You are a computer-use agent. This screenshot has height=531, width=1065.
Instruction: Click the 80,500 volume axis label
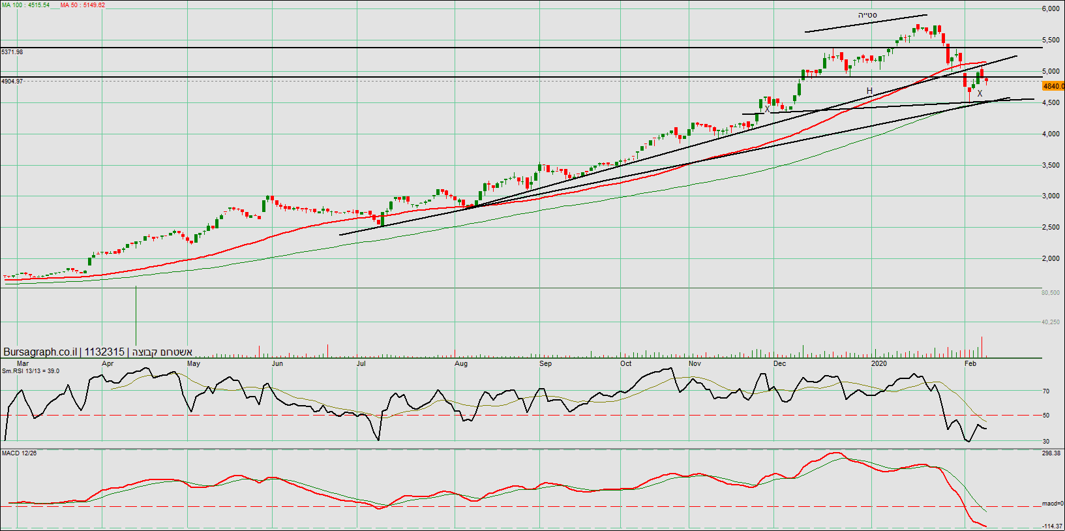[x=1050, y=293]
